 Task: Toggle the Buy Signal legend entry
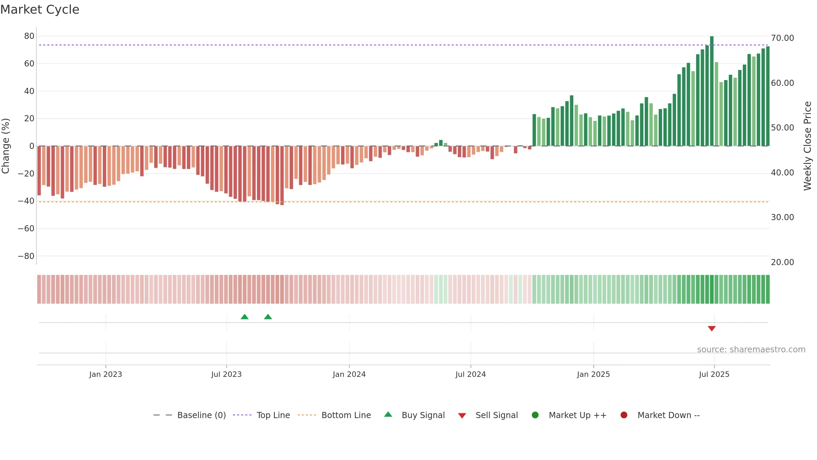click(414, 415)
